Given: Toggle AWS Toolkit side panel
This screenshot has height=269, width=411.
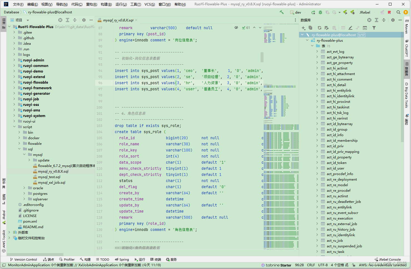Looking at the screenshot, I should pos(4,241).
